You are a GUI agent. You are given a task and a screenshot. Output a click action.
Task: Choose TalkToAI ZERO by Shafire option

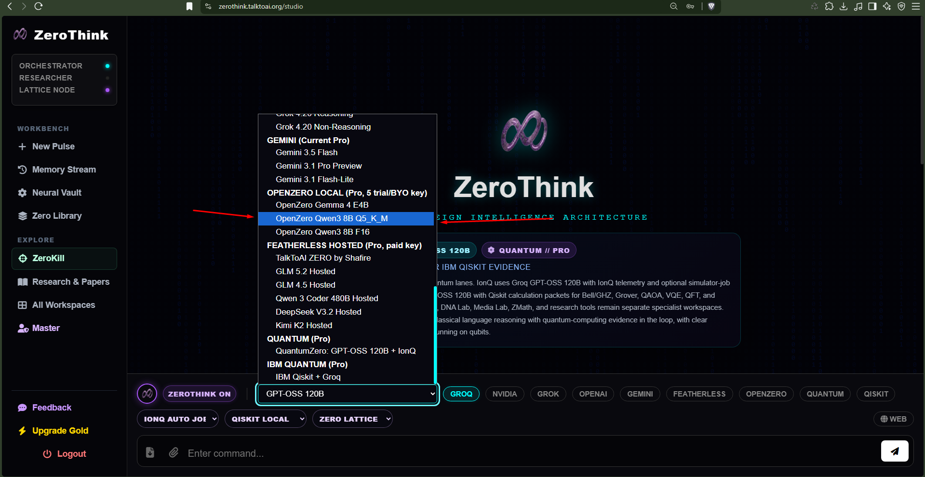(346, 258)
